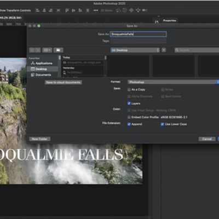Click the dimmed Use Proof Setup checkbox

(x=129, y=111)
